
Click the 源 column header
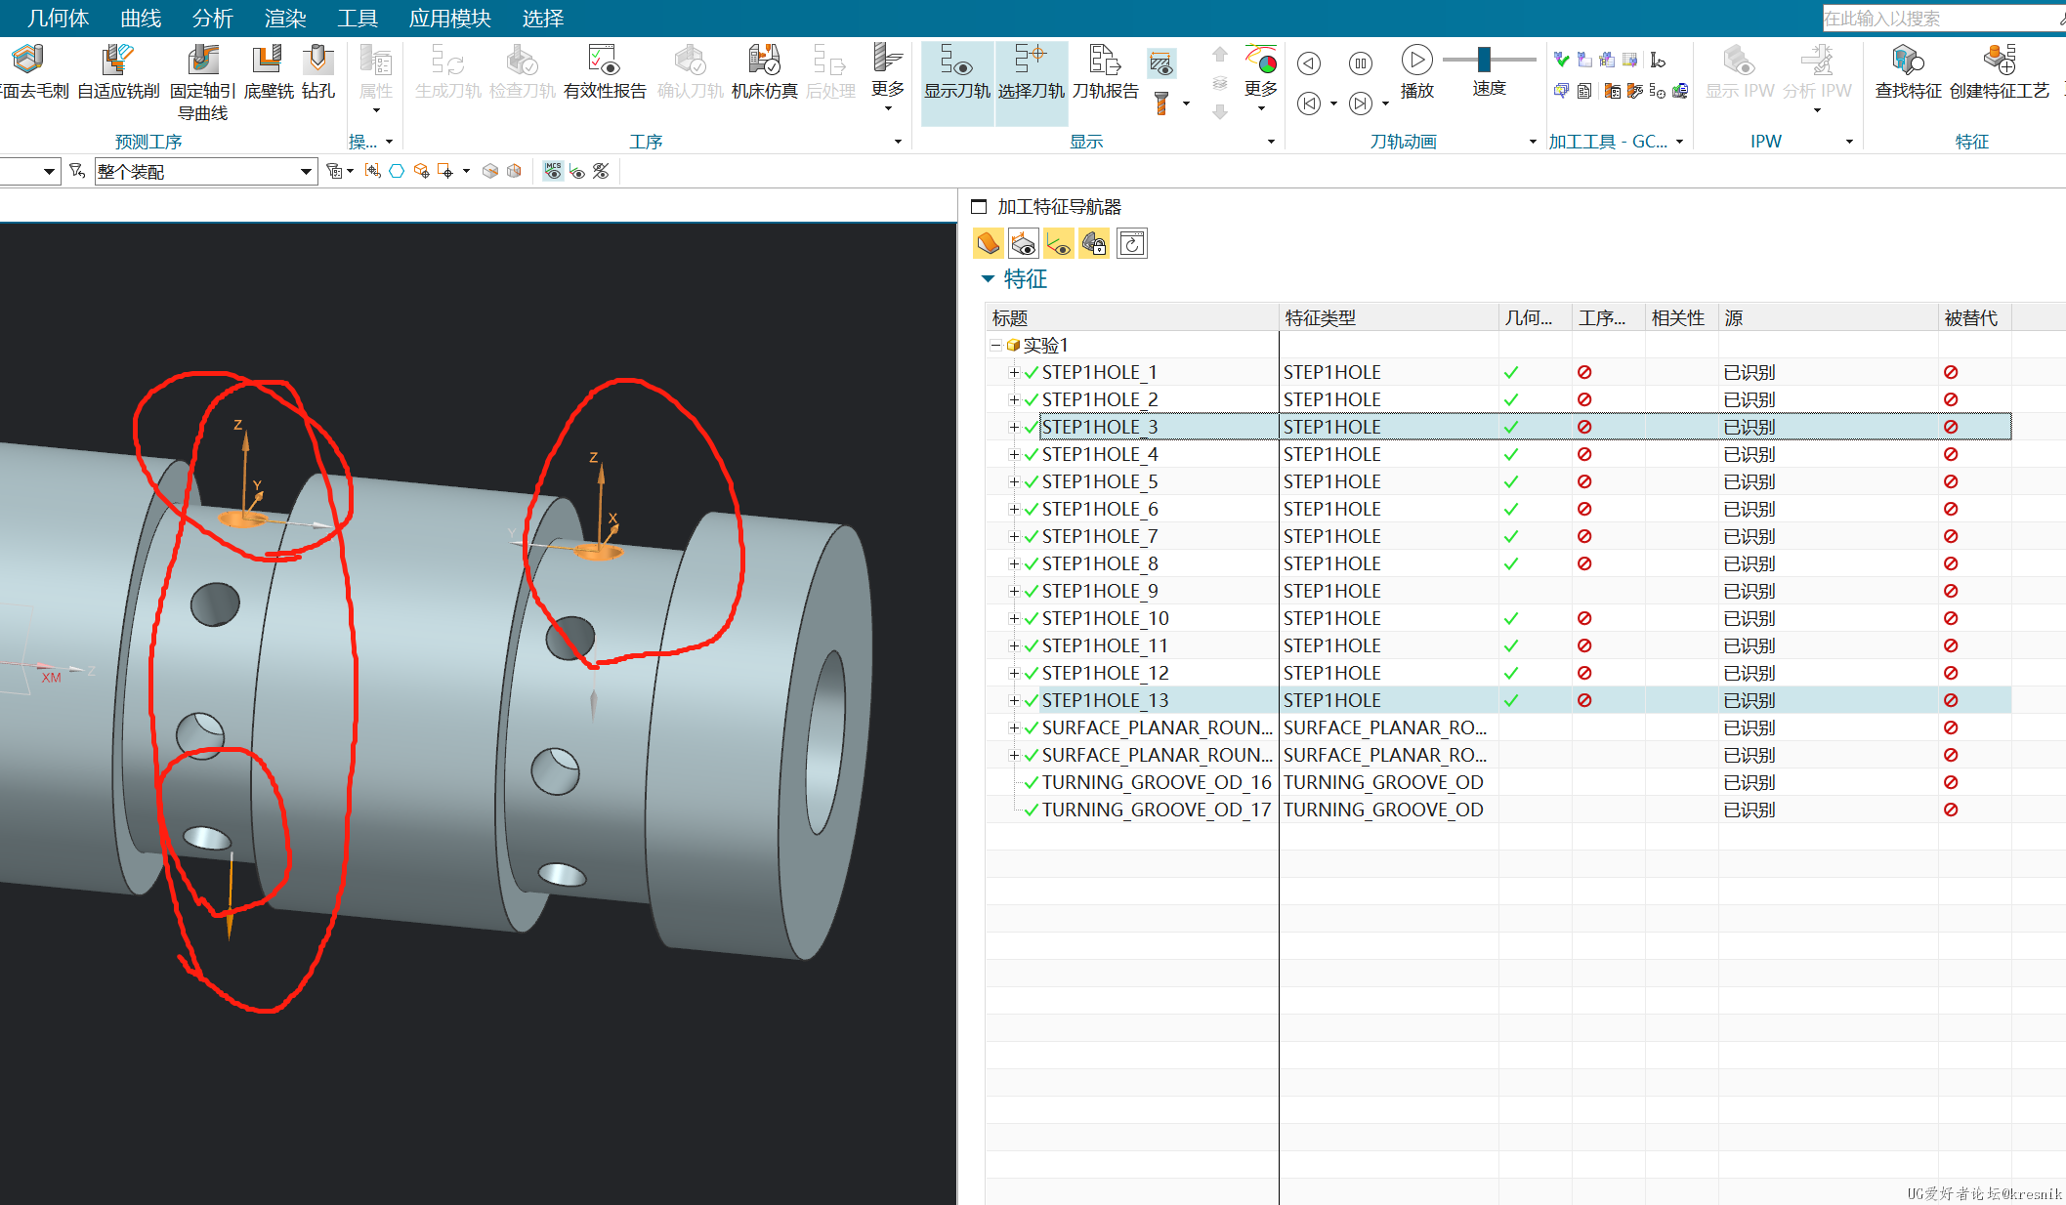tap(1828, 317)
